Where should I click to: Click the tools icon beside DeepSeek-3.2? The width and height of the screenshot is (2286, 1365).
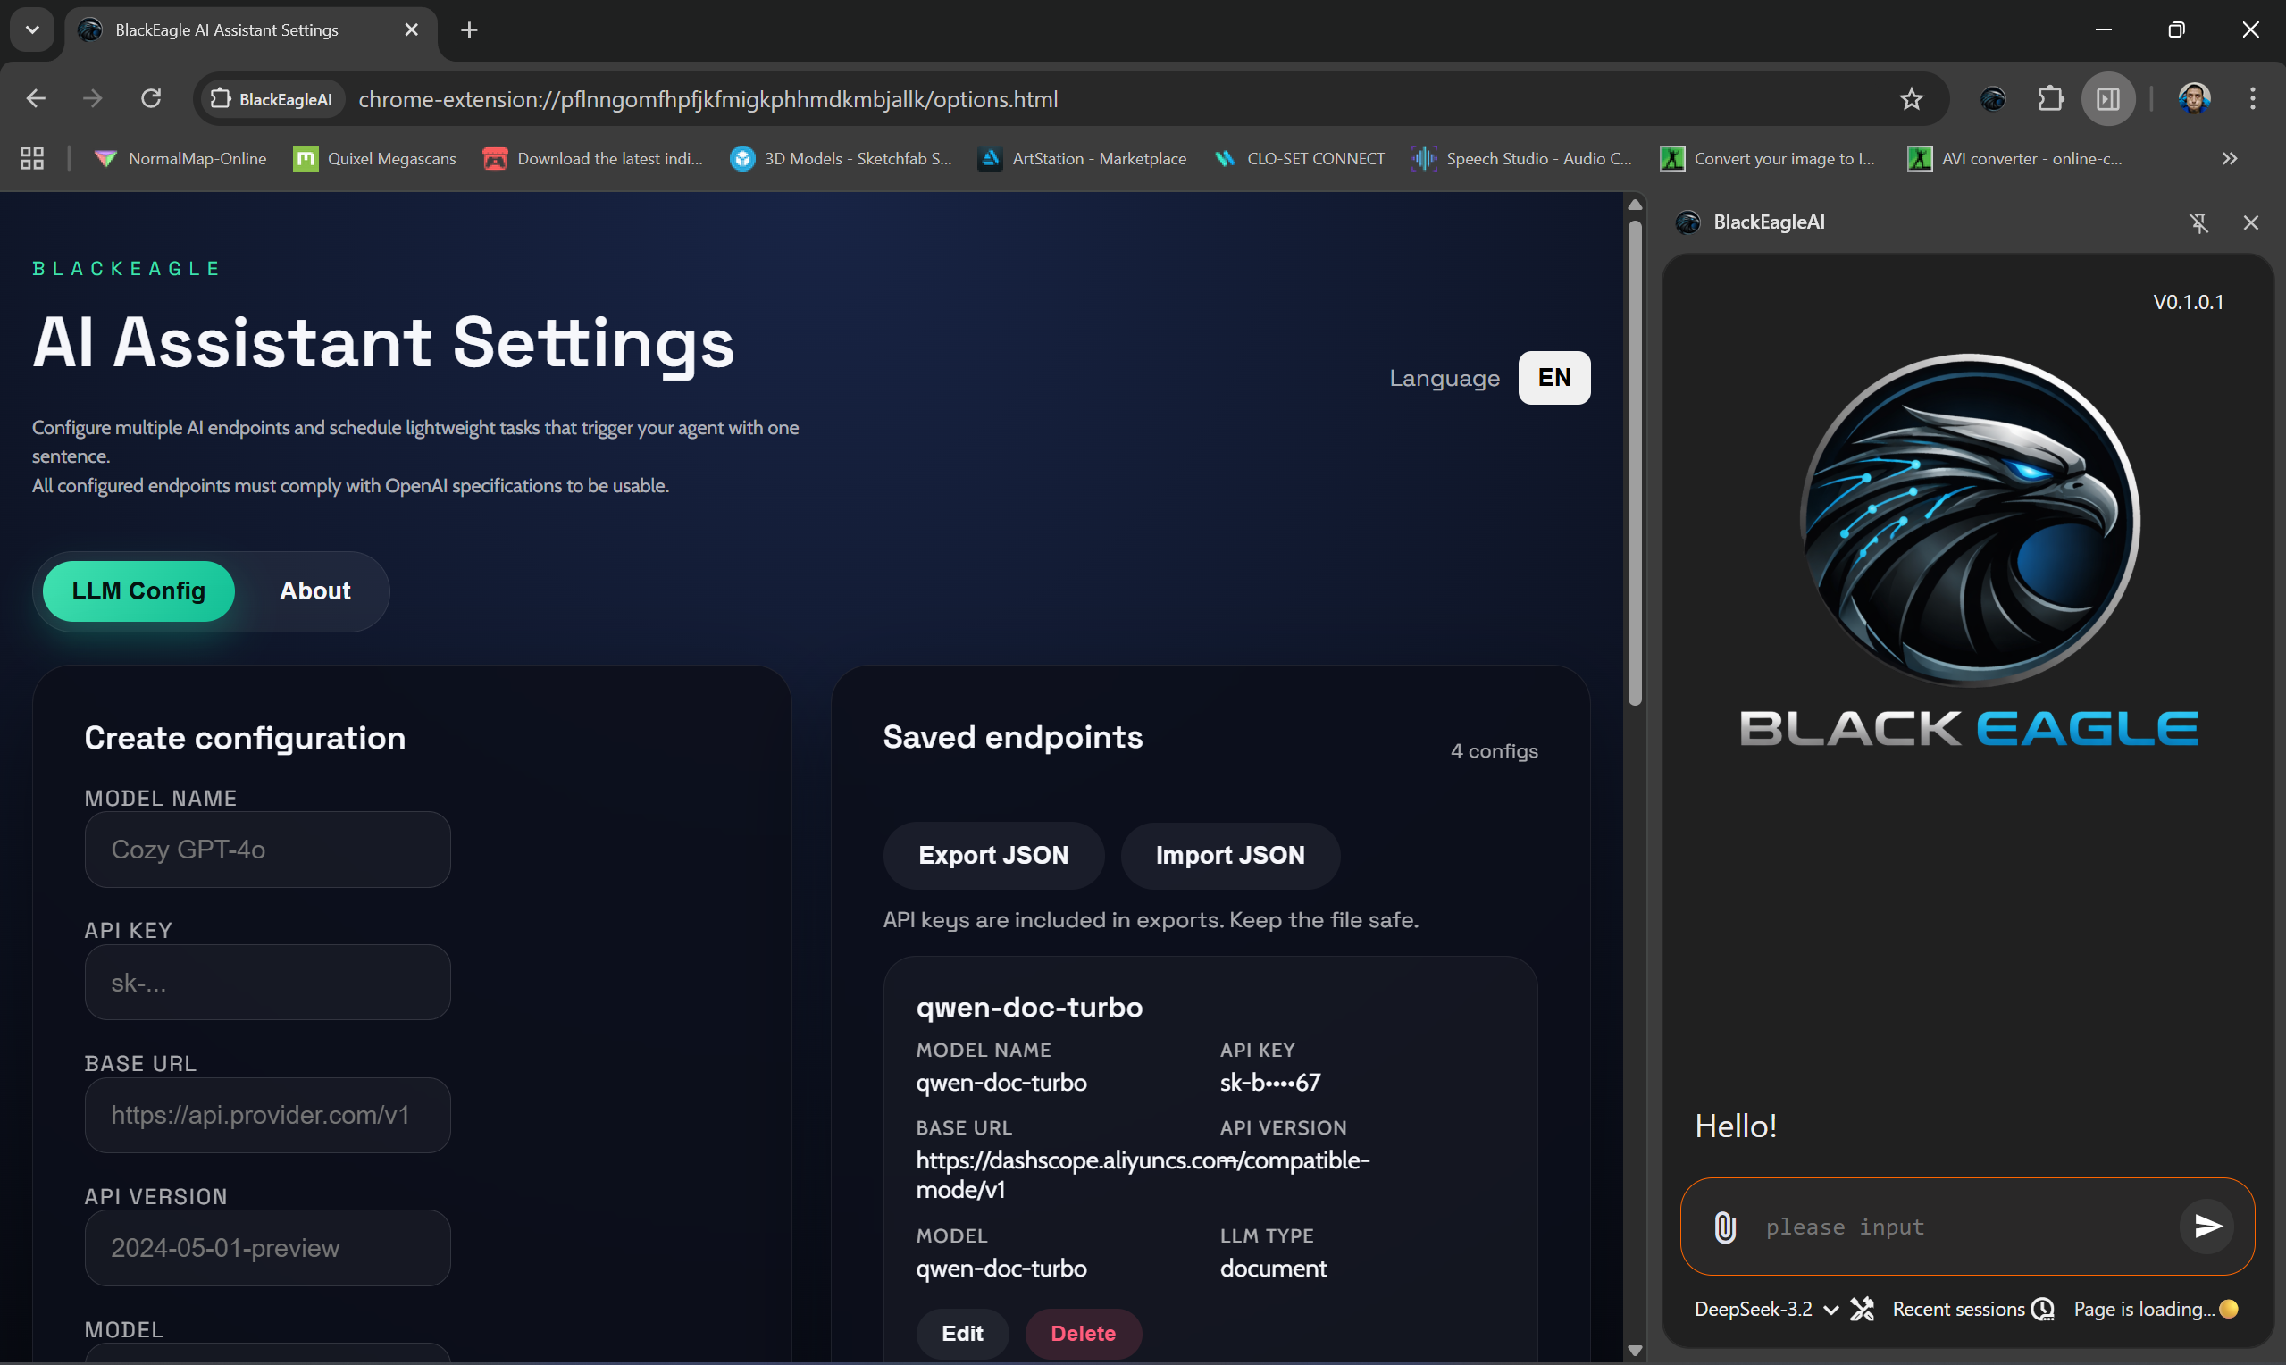(x=1863, y=1309)
